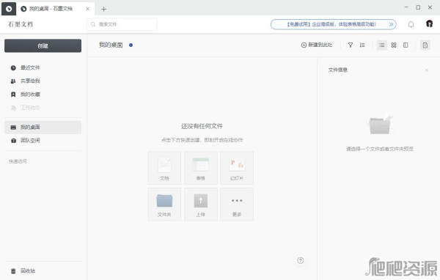Create a new 文档 document
This screenshot has width=440, height=280.
click(164, 168)
